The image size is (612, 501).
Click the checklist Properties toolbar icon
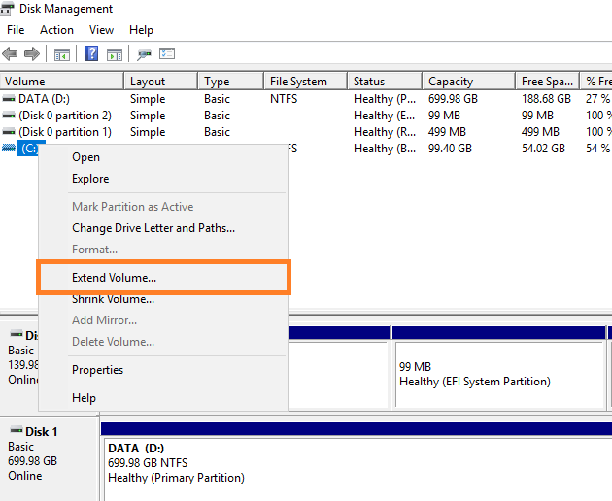(x=167, y=54)
